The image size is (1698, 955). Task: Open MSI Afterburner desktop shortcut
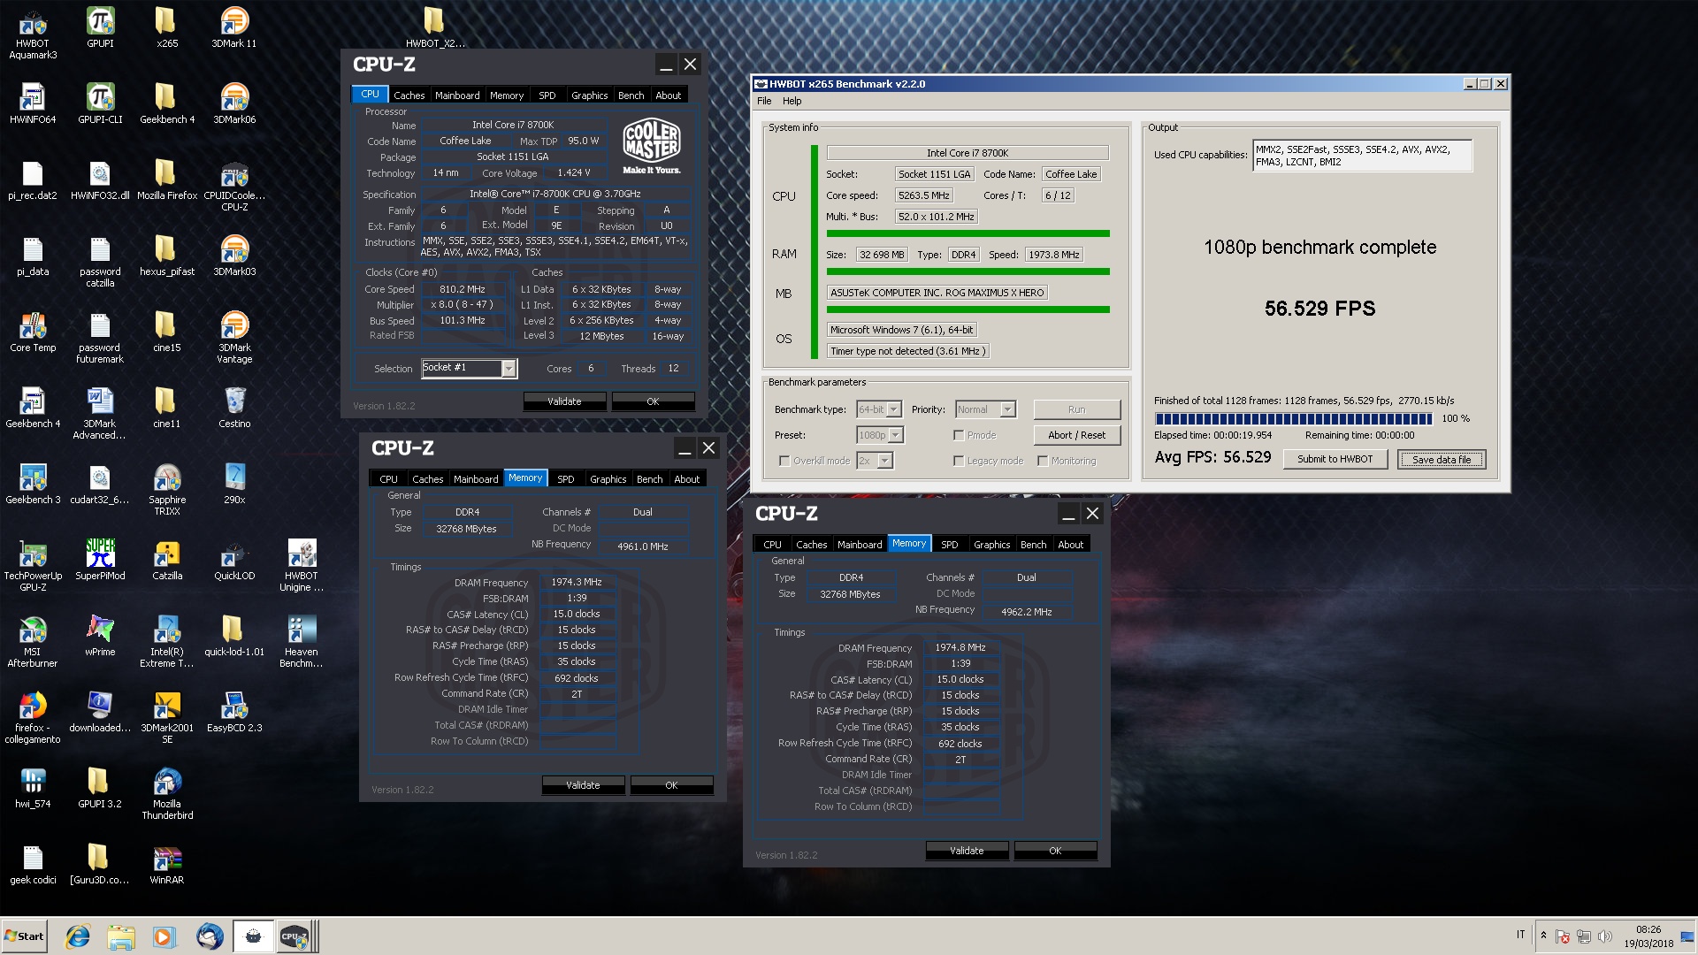click(x=33, y=642)
